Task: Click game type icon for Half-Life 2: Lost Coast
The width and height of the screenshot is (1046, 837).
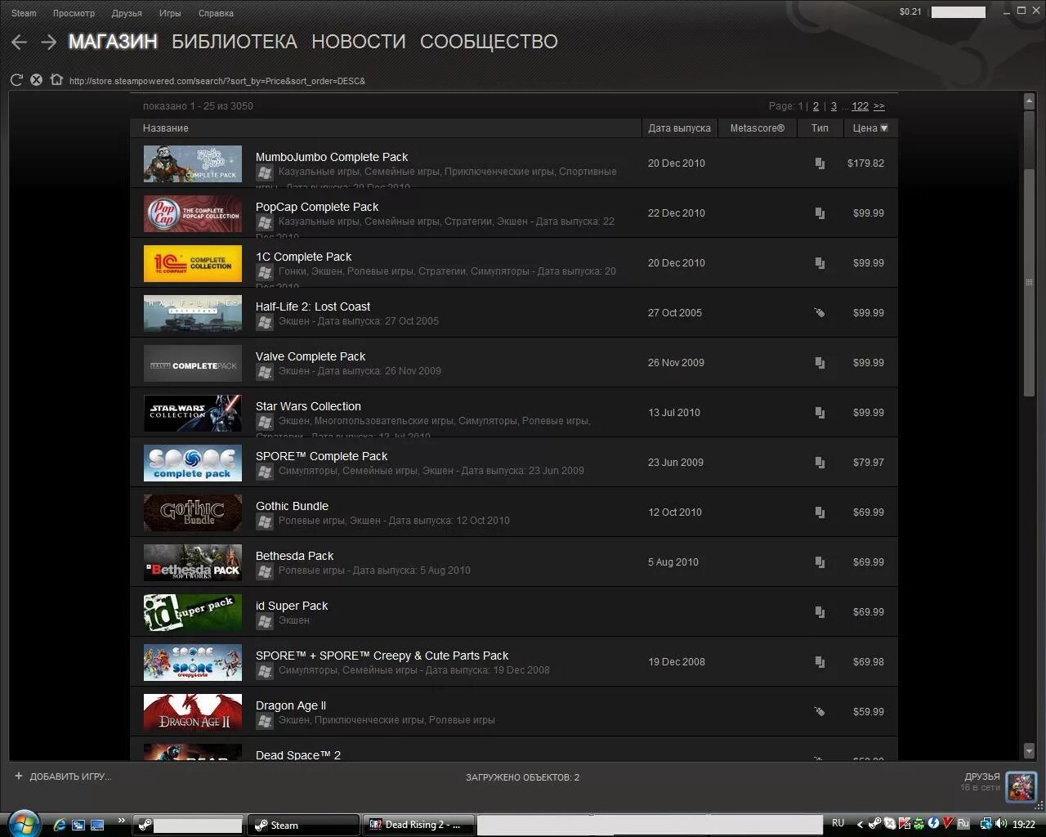Action: [x=820, y=313]
